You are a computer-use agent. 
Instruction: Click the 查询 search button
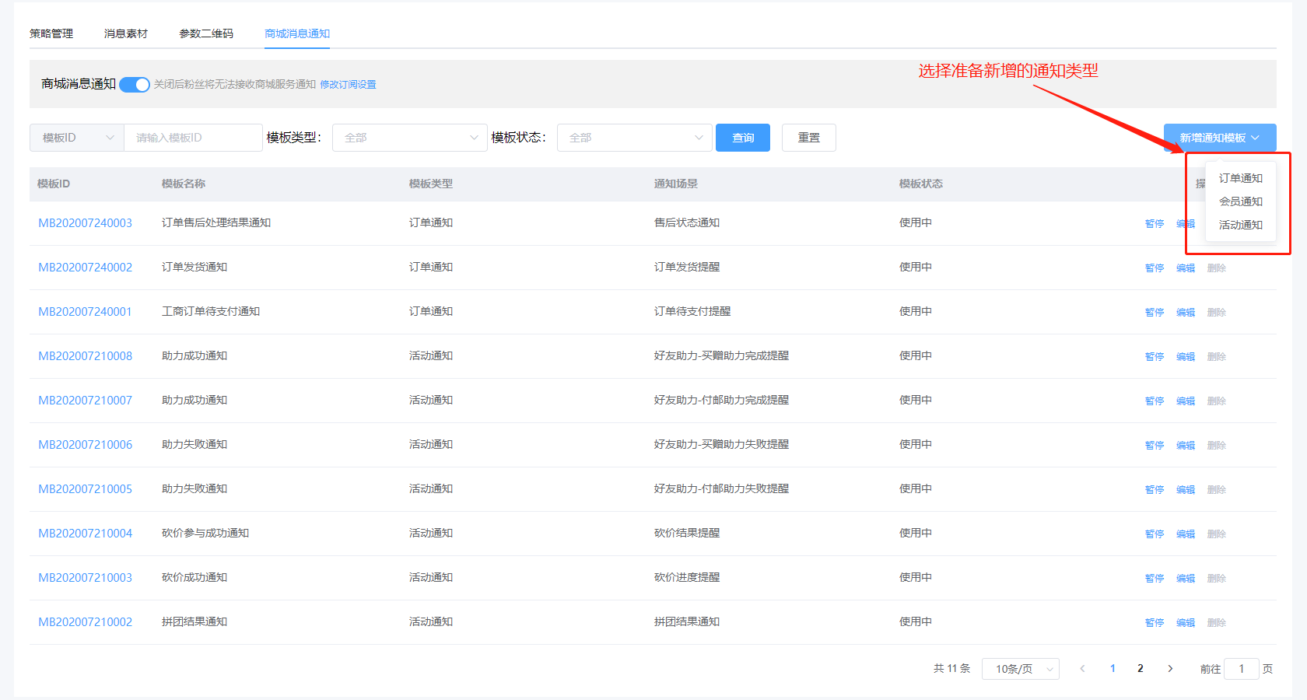pyautogui.click(x=742, y=138)
